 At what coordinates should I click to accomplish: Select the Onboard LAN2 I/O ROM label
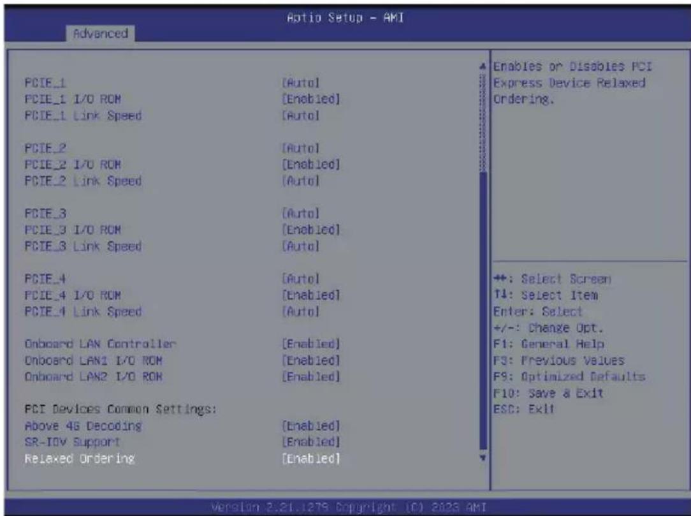pos(94,377)
